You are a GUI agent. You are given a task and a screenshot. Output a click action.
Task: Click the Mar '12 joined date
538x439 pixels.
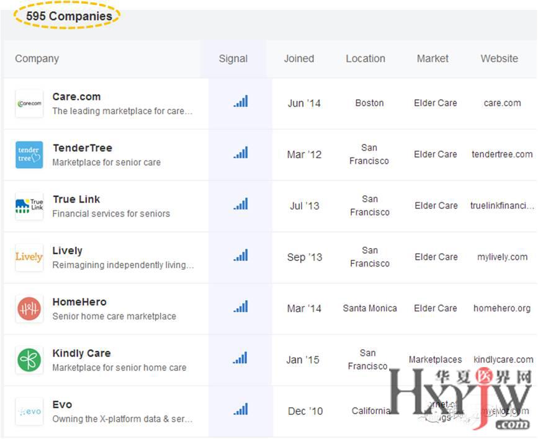304,154
